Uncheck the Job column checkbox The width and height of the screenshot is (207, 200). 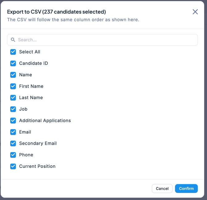[x=13, y=109]
